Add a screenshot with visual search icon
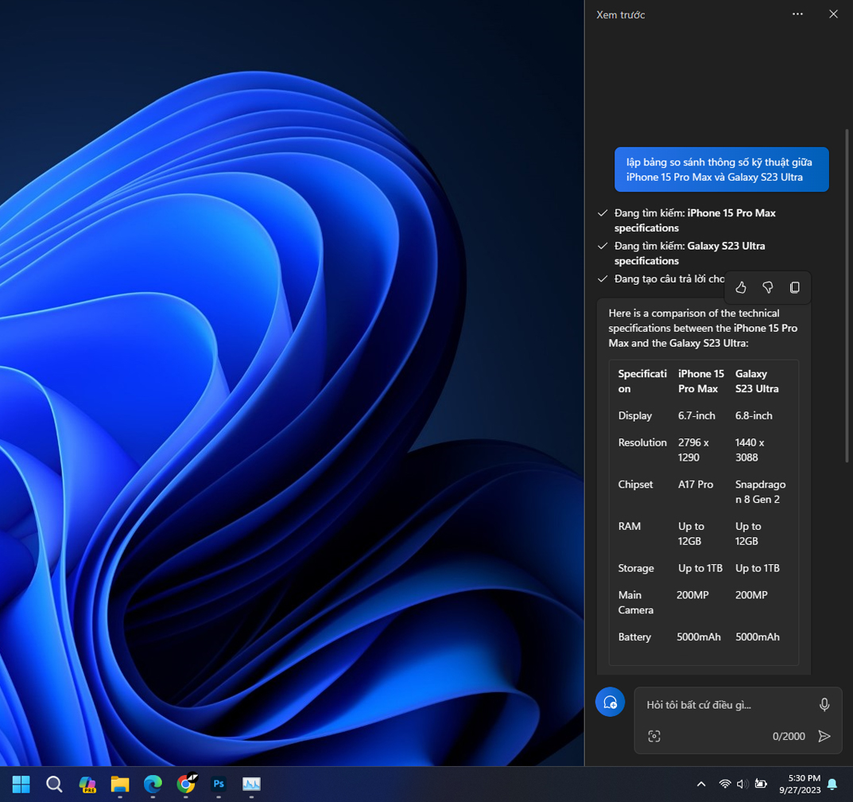The image size is (853, 802). (x=654, y=736)
